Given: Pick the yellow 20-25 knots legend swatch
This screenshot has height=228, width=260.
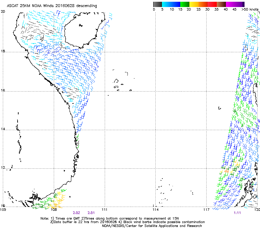Looking at the screenshot, I should tap(194, 4).
